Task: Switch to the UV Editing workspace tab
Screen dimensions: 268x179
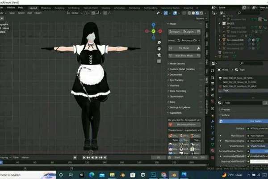Action: (74, 8)
